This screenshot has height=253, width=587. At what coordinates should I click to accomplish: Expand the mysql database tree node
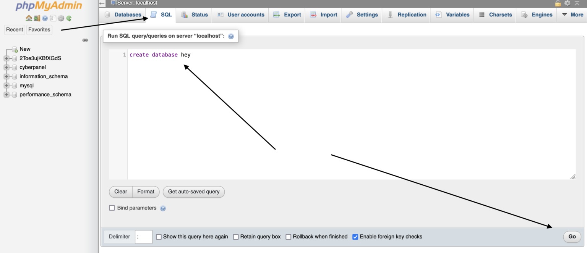(x=6, y=86)
